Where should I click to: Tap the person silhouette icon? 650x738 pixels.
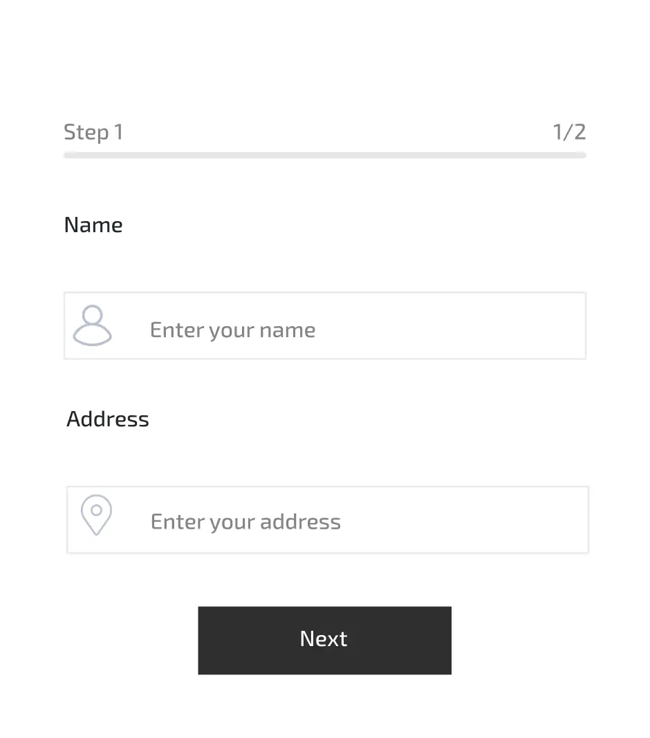(x=93, y=325)
